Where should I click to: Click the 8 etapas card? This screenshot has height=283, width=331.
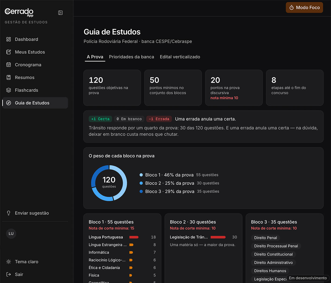pos(295,88)
